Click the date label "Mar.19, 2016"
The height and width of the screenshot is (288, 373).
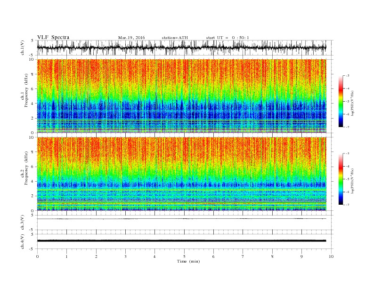(x=131, y=38)
